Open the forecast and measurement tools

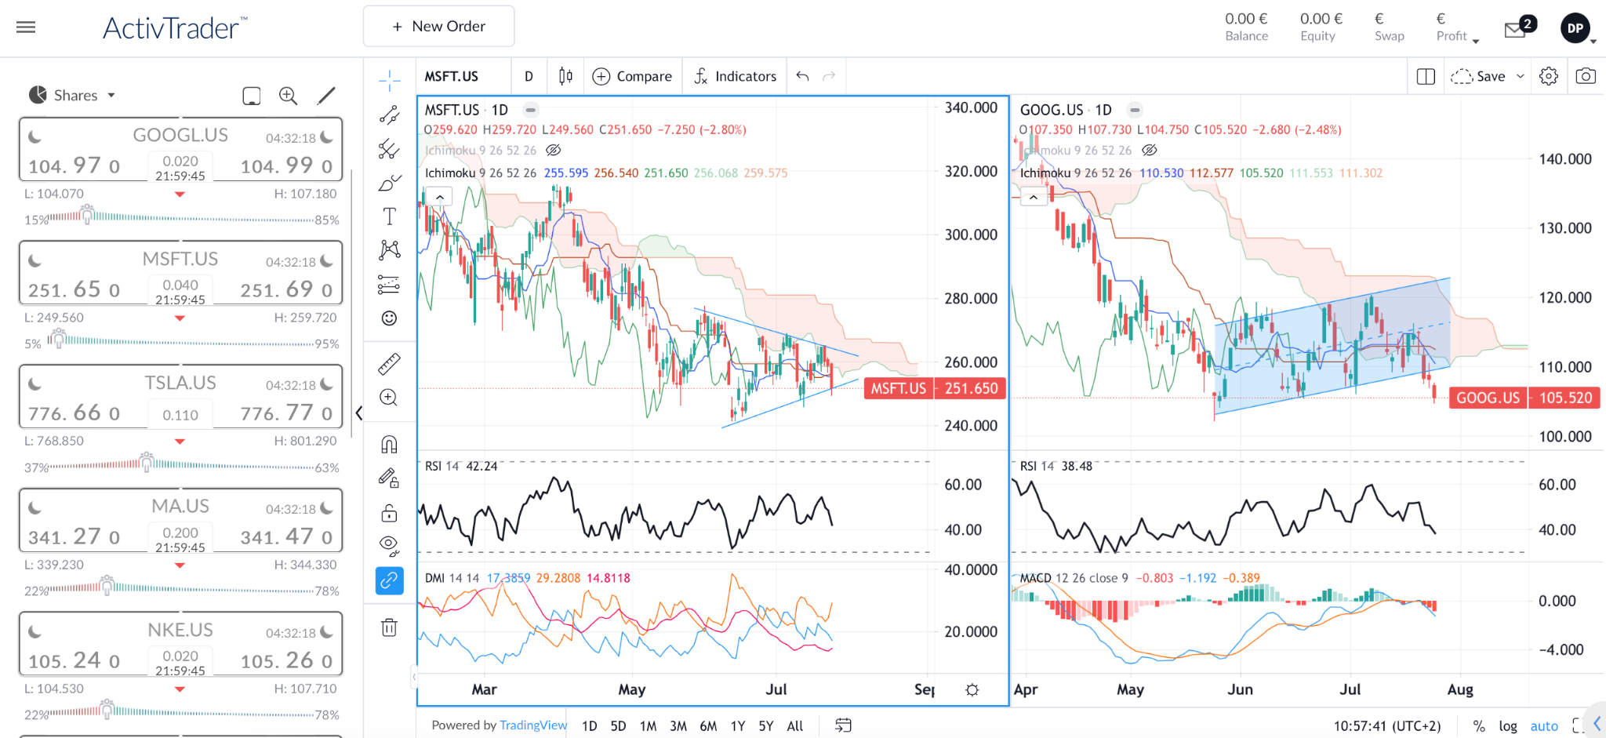click(389, 284)
